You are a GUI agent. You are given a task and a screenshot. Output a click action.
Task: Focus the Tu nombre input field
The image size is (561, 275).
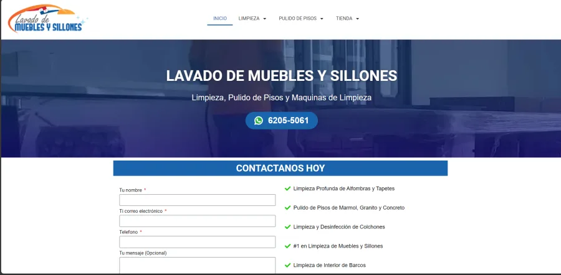pos(197,200)
